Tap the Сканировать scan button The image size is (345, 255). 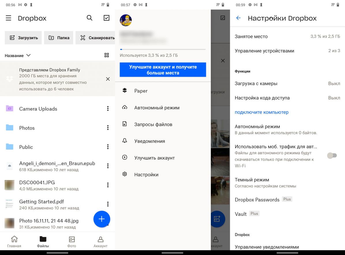tap(95, 38)
